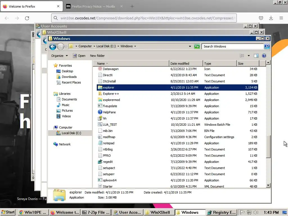Expand the Windows breadcrumb arrow
Viewport: 288px width, 216px height.
(135, 46)
